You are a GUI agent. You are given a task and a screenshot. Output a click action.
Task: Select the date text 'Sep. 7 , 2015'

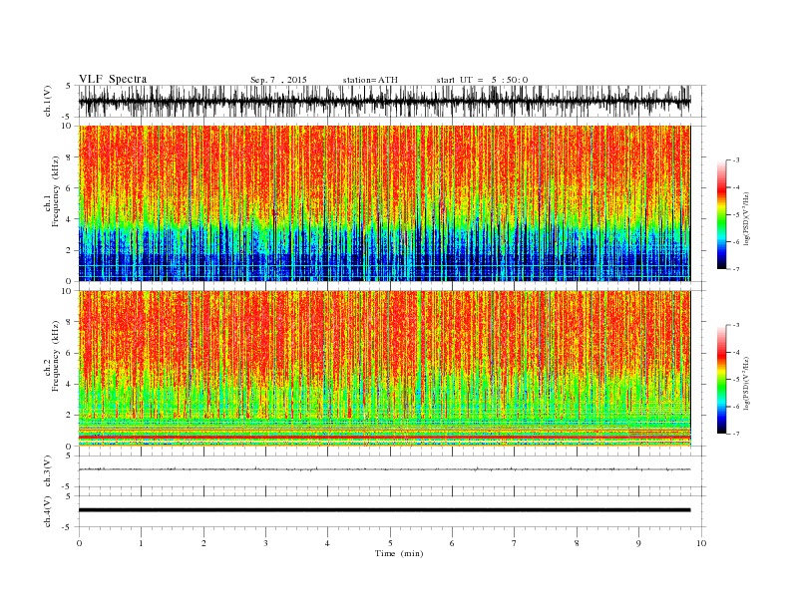[278, 80]
